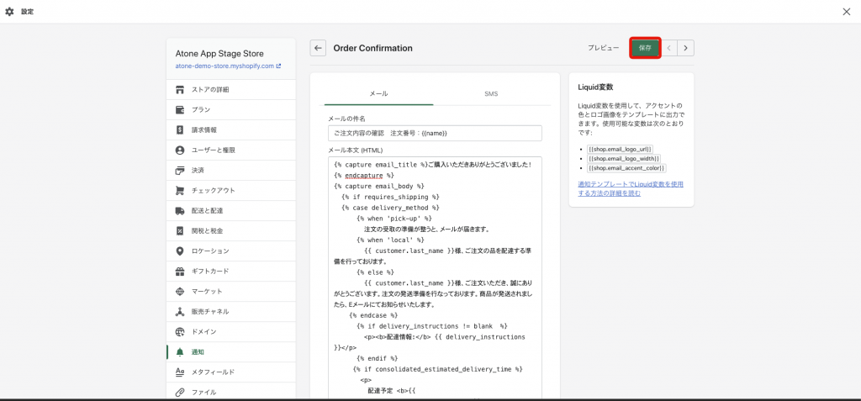Open ギフトカード settings section

click(x=231, y=272)
